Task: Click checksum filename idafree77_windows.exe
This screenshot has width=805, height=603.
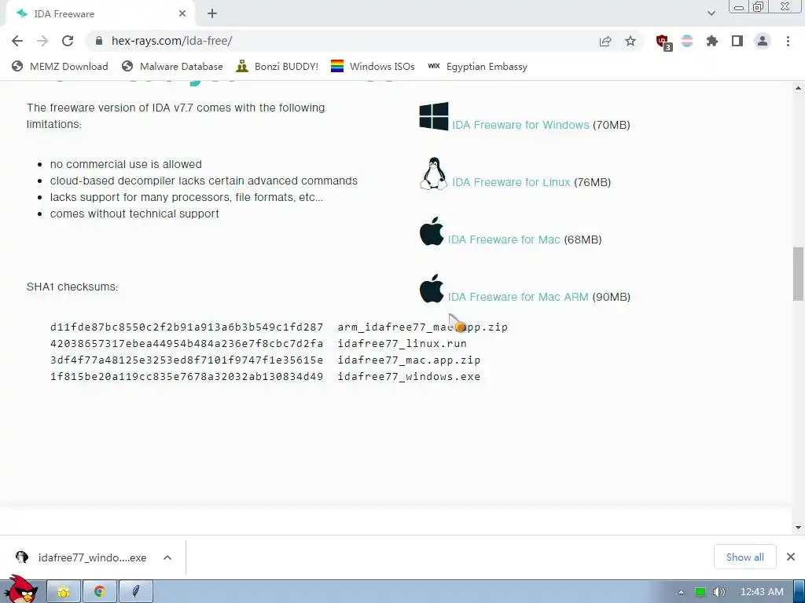Action: 409,377
